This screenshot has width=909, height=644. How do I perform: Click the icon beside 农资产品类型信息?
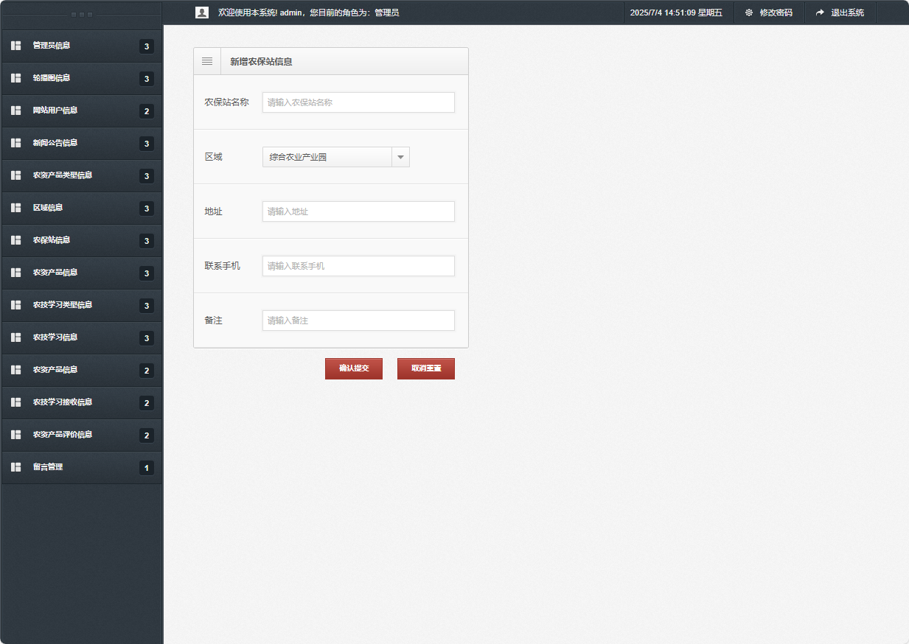click(x=15, y=175)
